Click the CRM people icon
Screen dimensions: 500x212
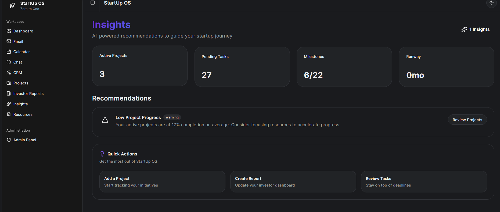[9, 73]
